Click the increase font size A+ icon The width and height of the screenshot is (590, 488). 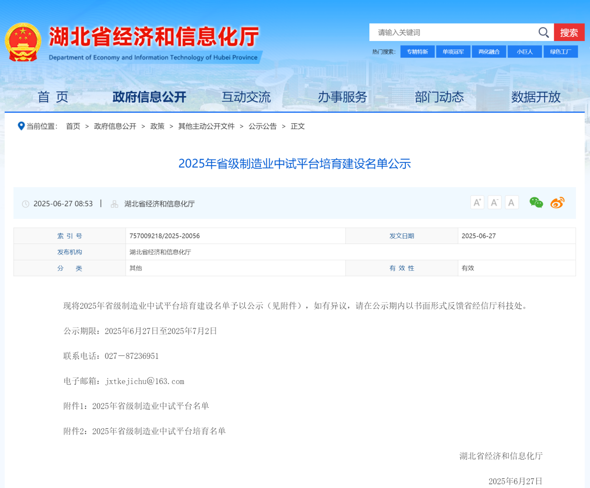coord(477,202)
